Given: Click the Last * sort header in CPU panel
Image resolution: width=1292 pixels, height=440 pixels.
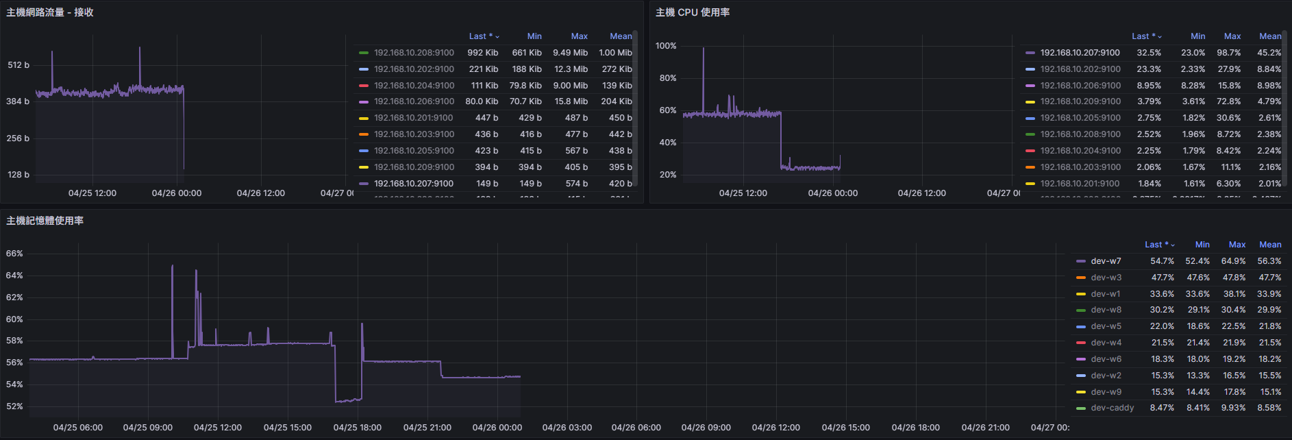Looking at the screenshot, I should (x=1146, y=36).
